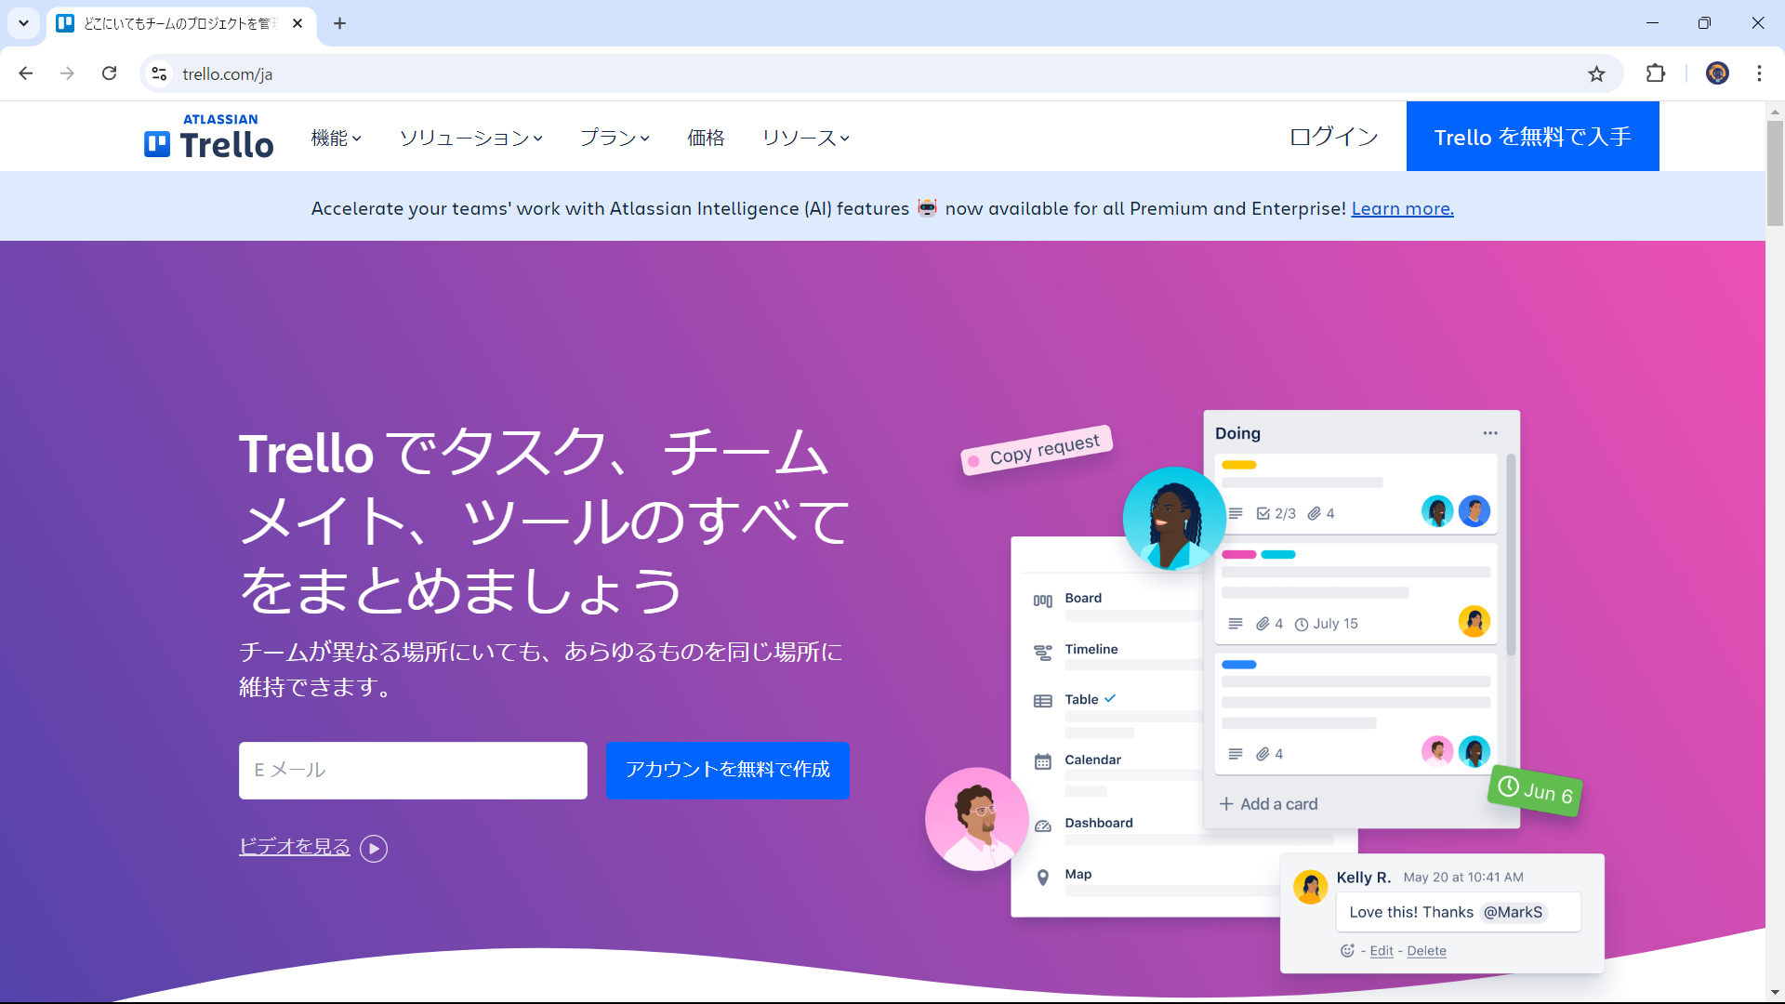Click the man avatar on pink circle
The width and height of the screenshot is (1785, 1004).
tap(976, 819)
